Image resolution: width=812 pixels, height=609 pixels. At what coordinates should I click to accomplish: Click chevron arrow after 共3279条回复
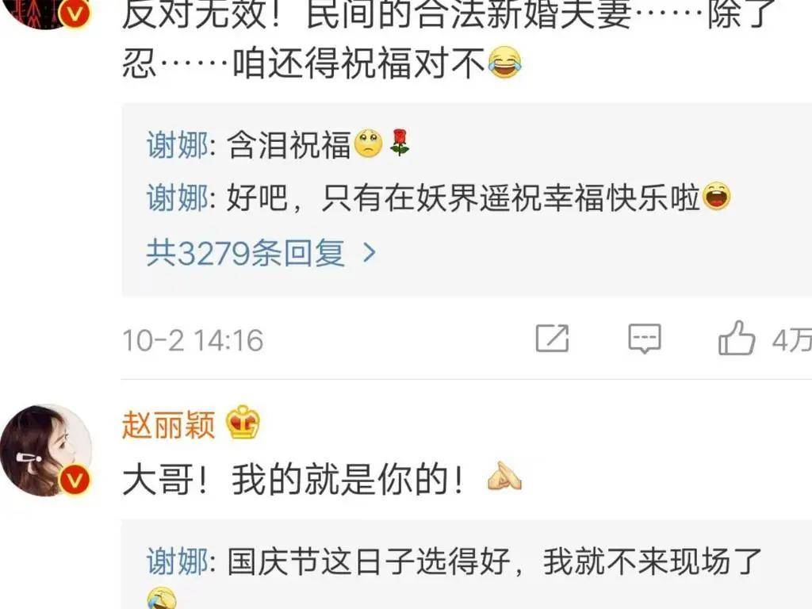[370, 253]
